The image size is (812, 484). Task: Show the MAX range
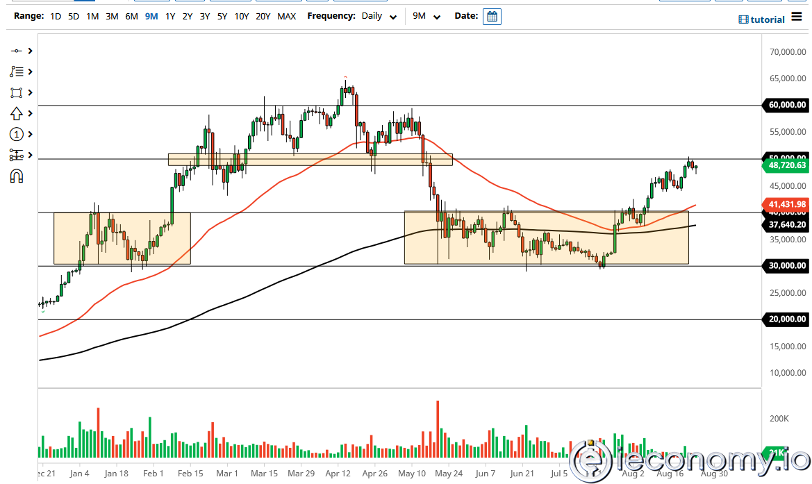pos(286,16)
